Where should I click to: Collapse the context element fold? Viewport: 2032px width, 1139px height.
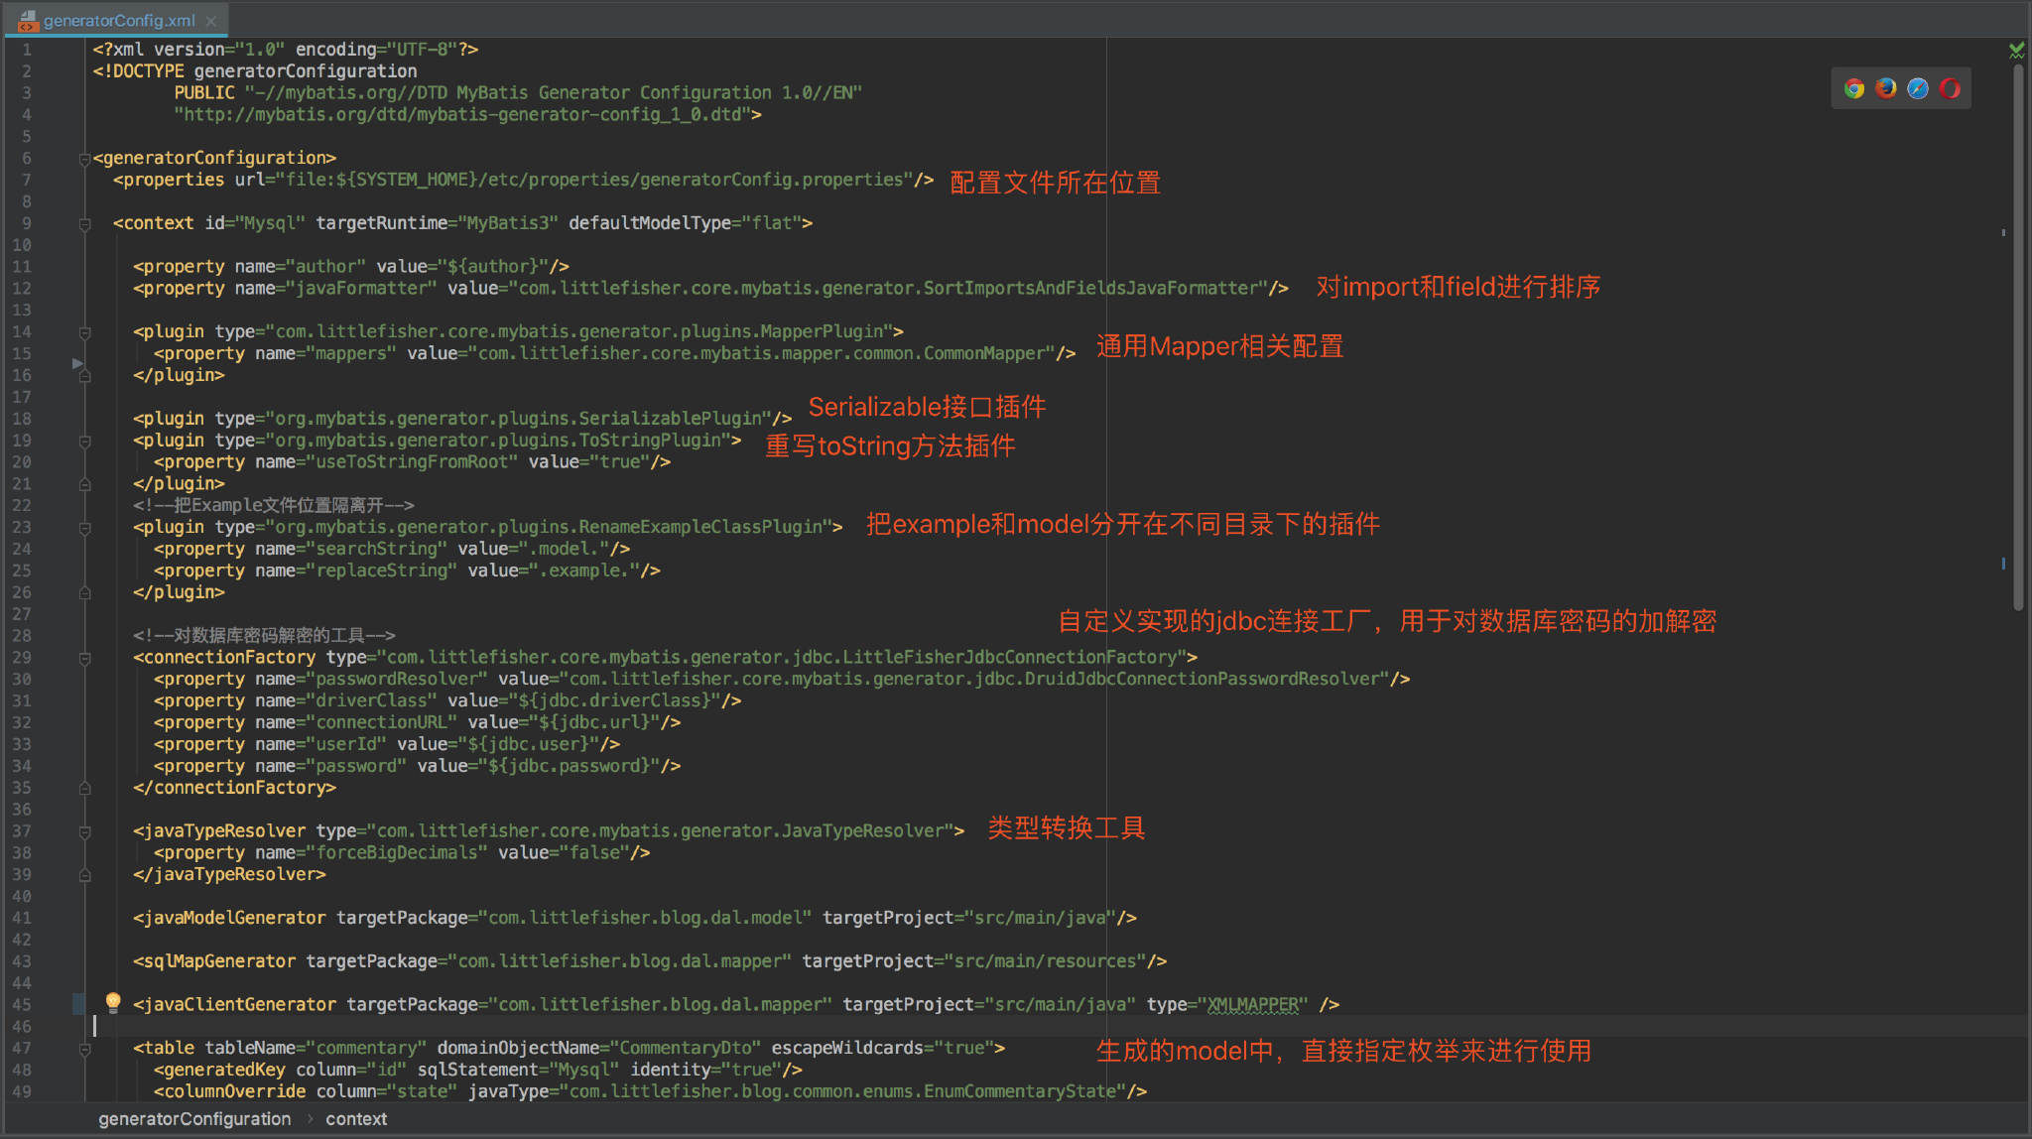coord(84,224)
